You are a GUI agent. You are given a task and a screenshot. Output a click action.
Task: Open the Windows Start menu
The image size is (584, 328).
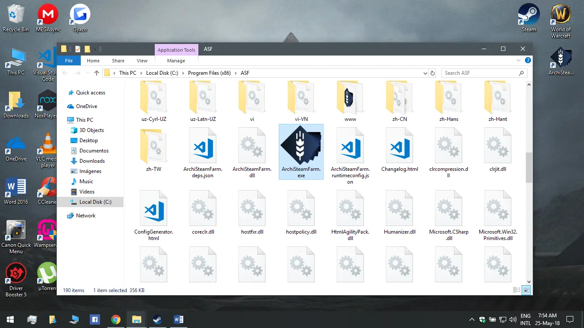(10, 319)
